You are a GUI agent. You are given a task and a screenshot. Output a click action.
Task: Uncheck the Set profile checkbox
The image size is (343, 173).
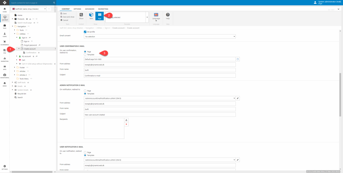click(x=85, y=32)
